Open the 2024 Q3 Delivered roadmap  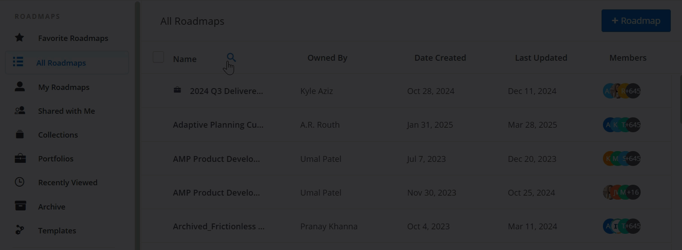[x=226, y=91]
